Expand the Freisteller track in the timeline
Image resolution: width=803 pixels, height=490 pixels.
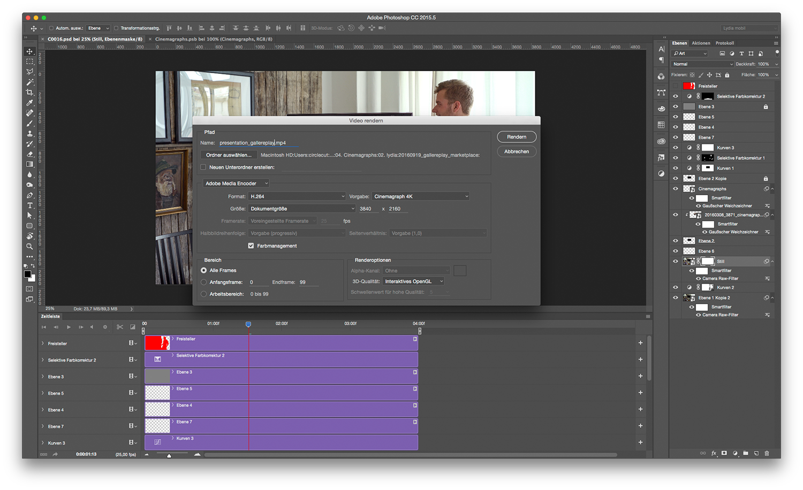[x=43, y=343]
